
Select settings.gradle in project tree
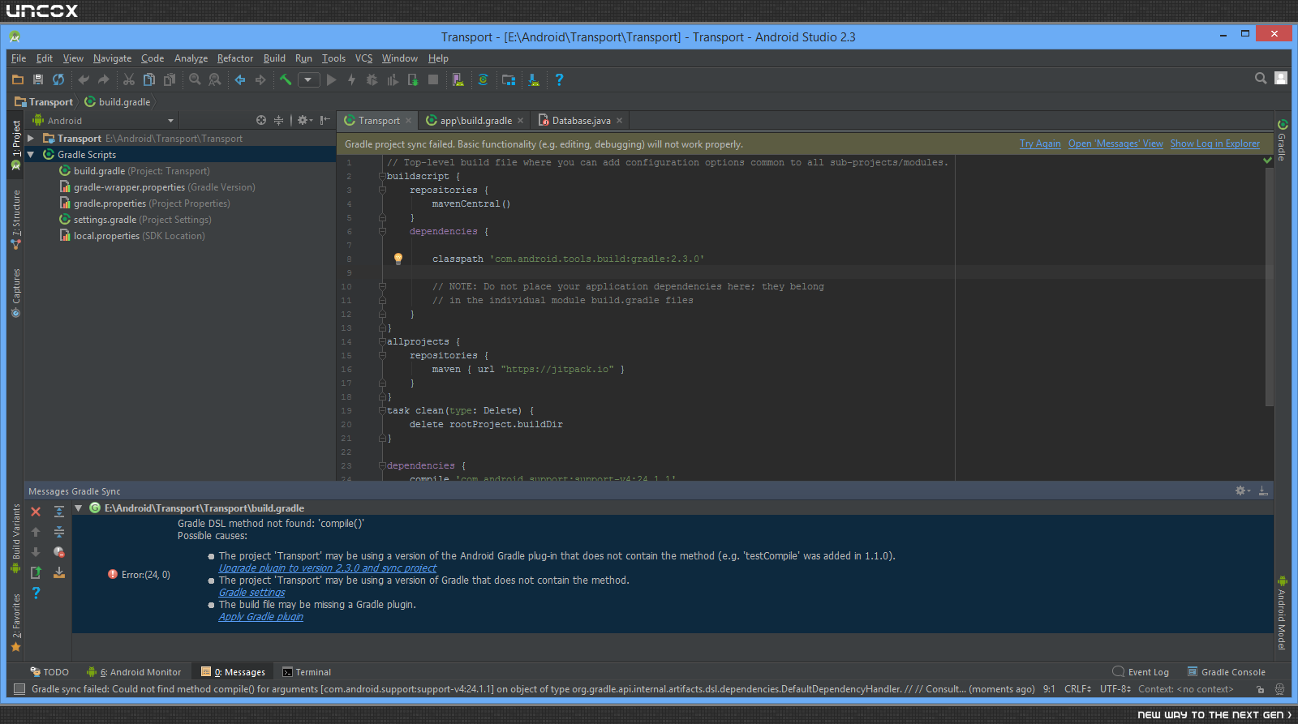coord(135,220)
